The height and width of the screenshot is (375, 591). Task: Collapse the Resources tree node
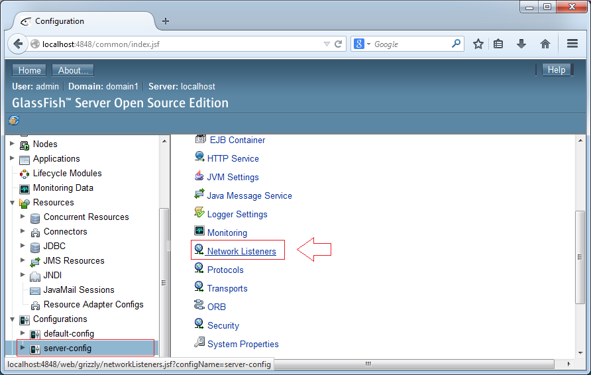tap(12, 203)
